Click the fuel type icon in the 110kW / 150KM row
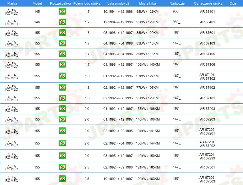This screenshot has width=243, height=185. 62,155
